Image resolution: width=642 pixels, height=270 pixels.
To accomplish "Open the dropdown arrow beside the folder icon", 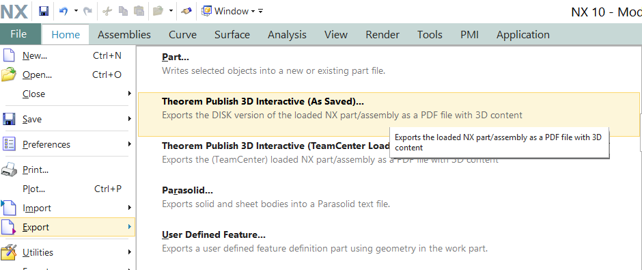I will click(171, 11).
